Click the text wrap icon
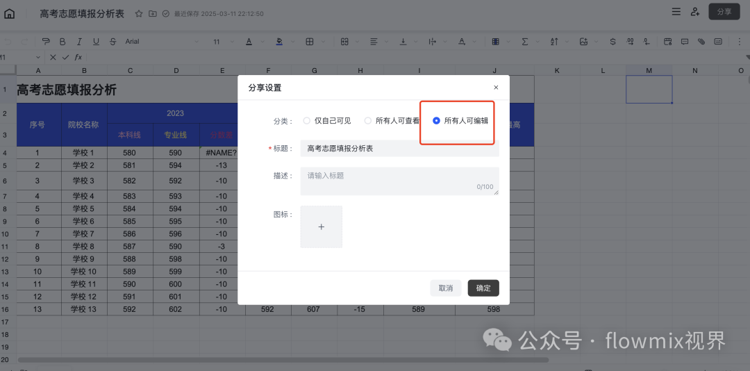 pos(433,42)
